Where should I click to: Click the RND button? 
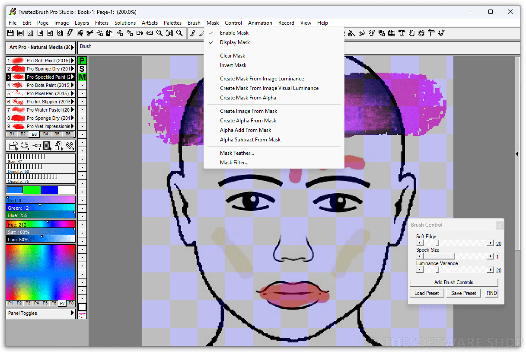tap(491, 293)
